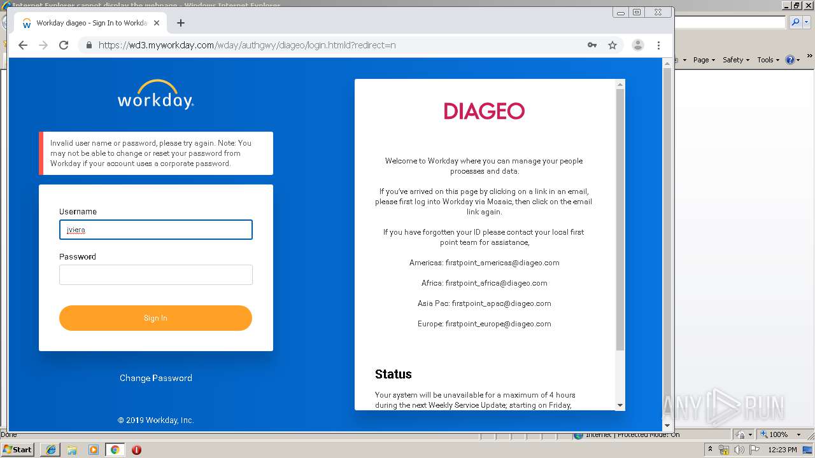Click the Username field

pos(156,230)
